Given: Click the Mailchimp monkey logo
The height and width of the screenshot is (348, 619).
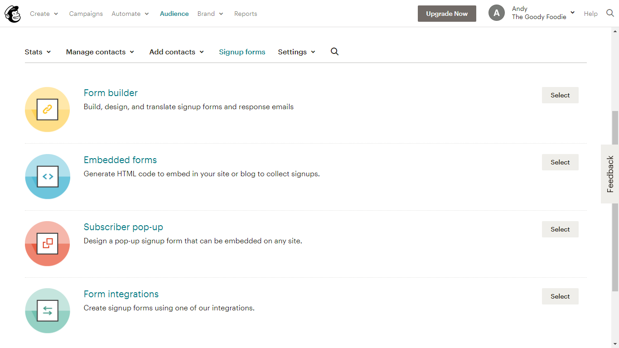Looking at the screenshot, I should (x=13, y=14).
